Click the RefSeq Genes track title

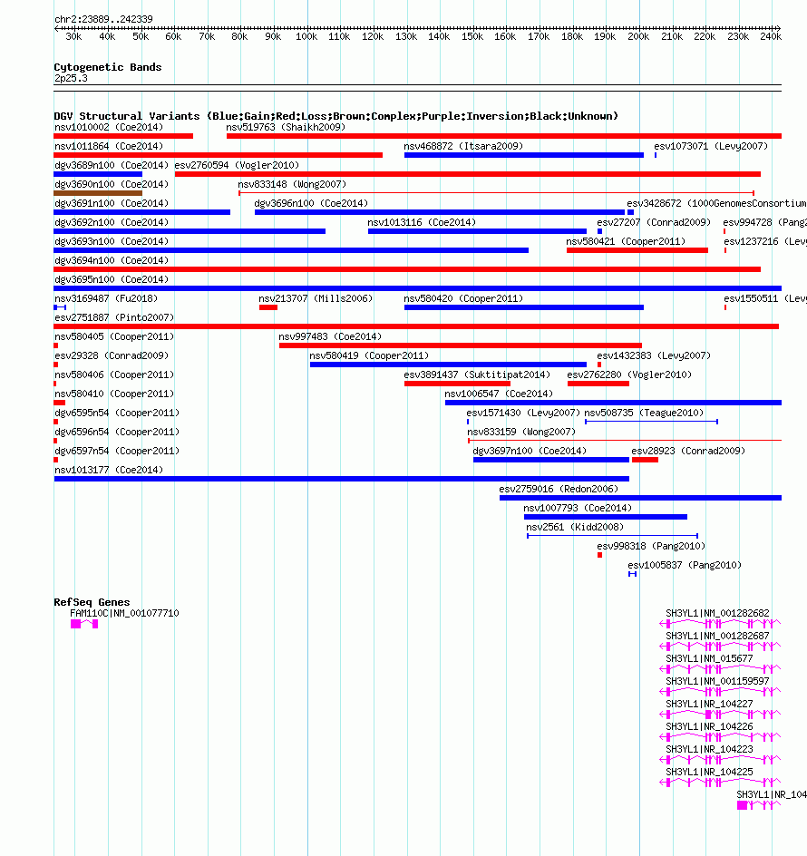(92, 602)
